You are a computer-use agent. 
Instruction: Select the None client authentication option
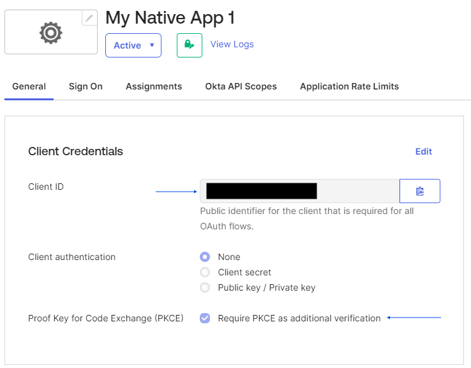pos(205,257)
